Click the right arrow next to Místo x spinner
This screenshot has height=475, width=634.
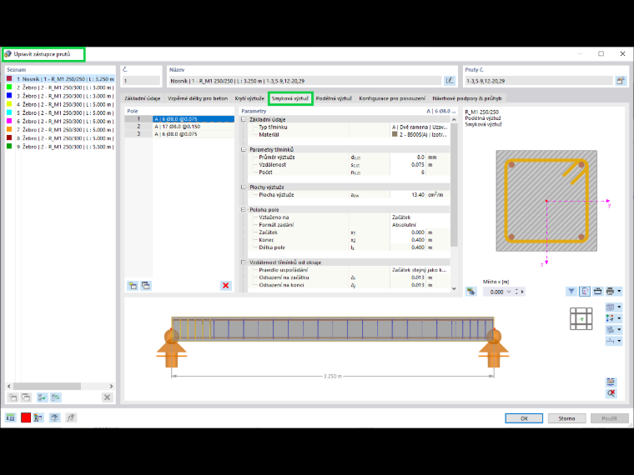[522, 292]
